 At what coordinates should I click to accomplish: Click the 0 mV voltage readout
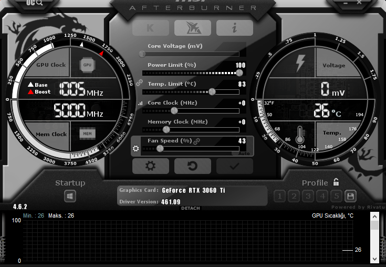[332, 89]
